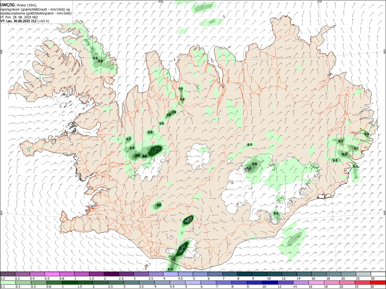Pick the lower legend swatch between 20 and 25

click(x=346, y=282)
